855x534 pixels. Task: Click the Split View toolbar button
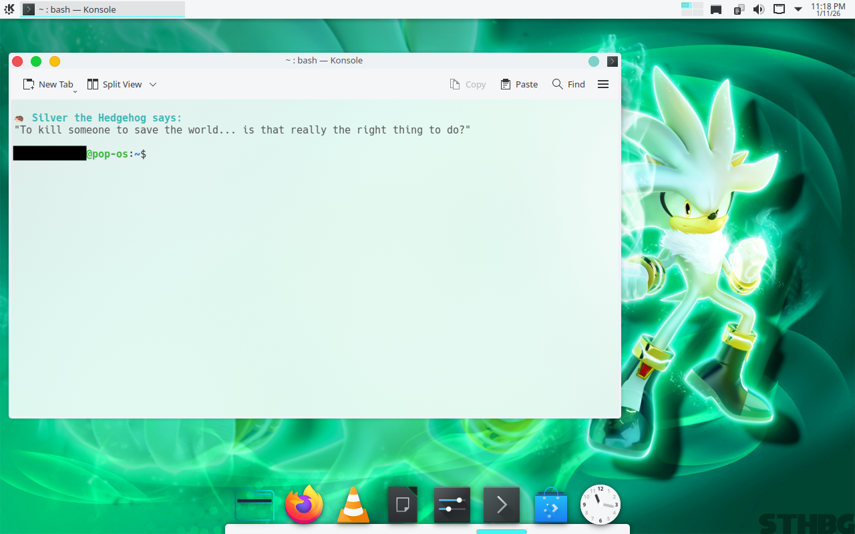click(115, 84)
